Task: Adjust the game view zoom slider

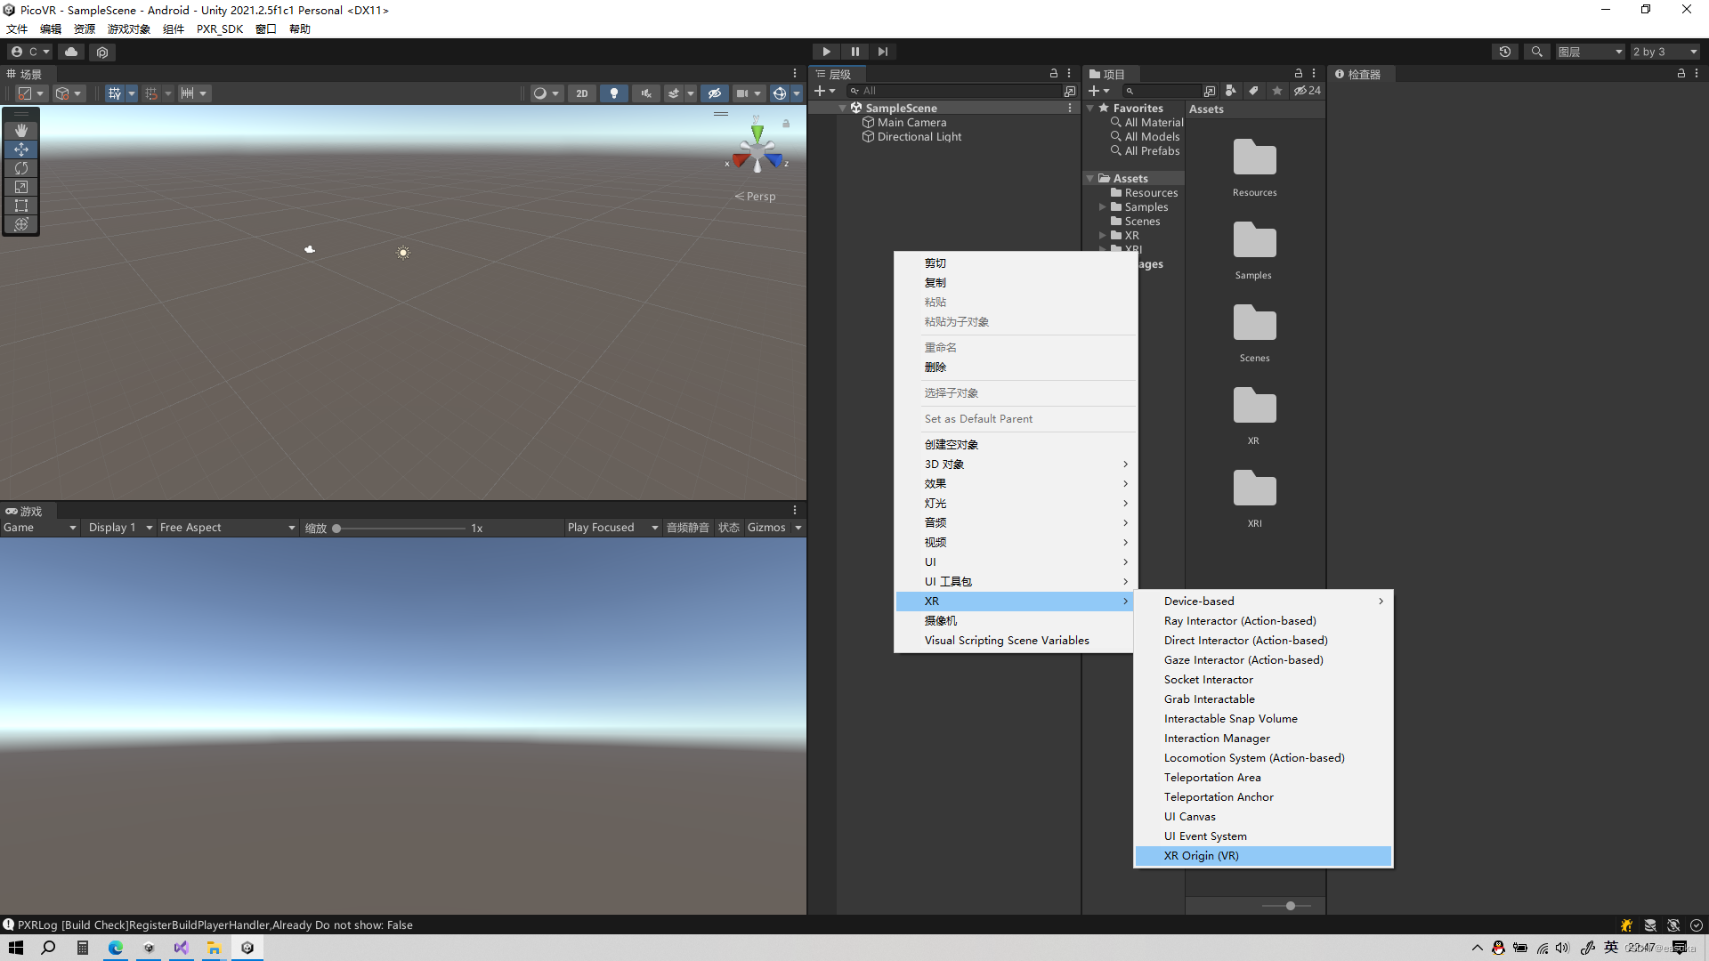Action: point(337,529)
